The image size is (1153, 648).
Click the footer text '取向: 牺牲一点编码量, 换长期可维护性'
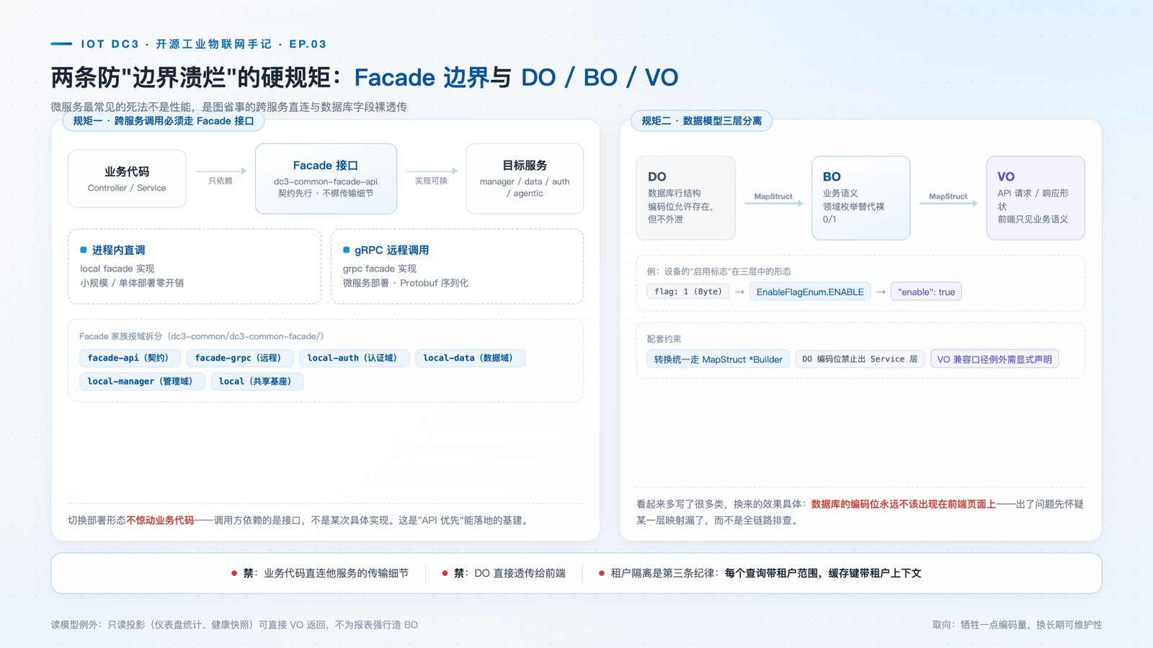click(1017, 625)
